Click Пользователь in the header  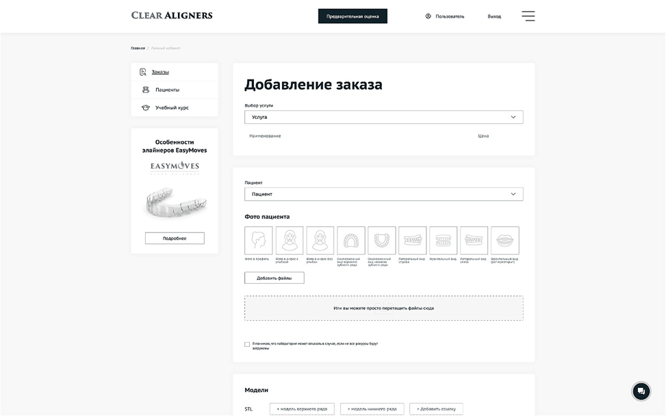[x=450, y=16]
